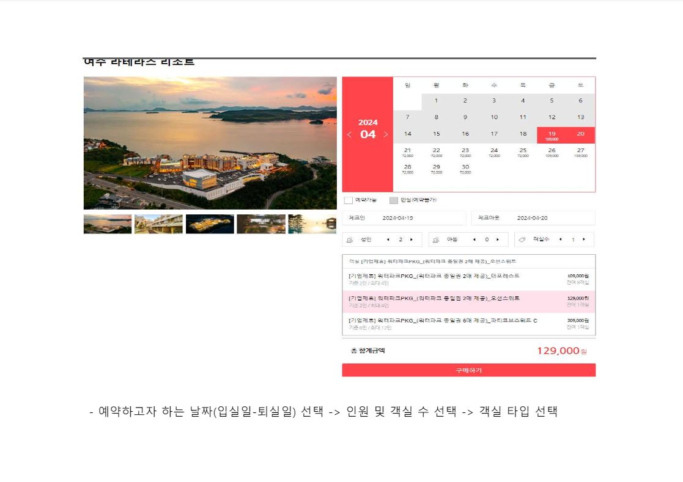Decrease 객실수 room count
The height and width of the screenshot is (482, 683).
click(x=560, y=239)
